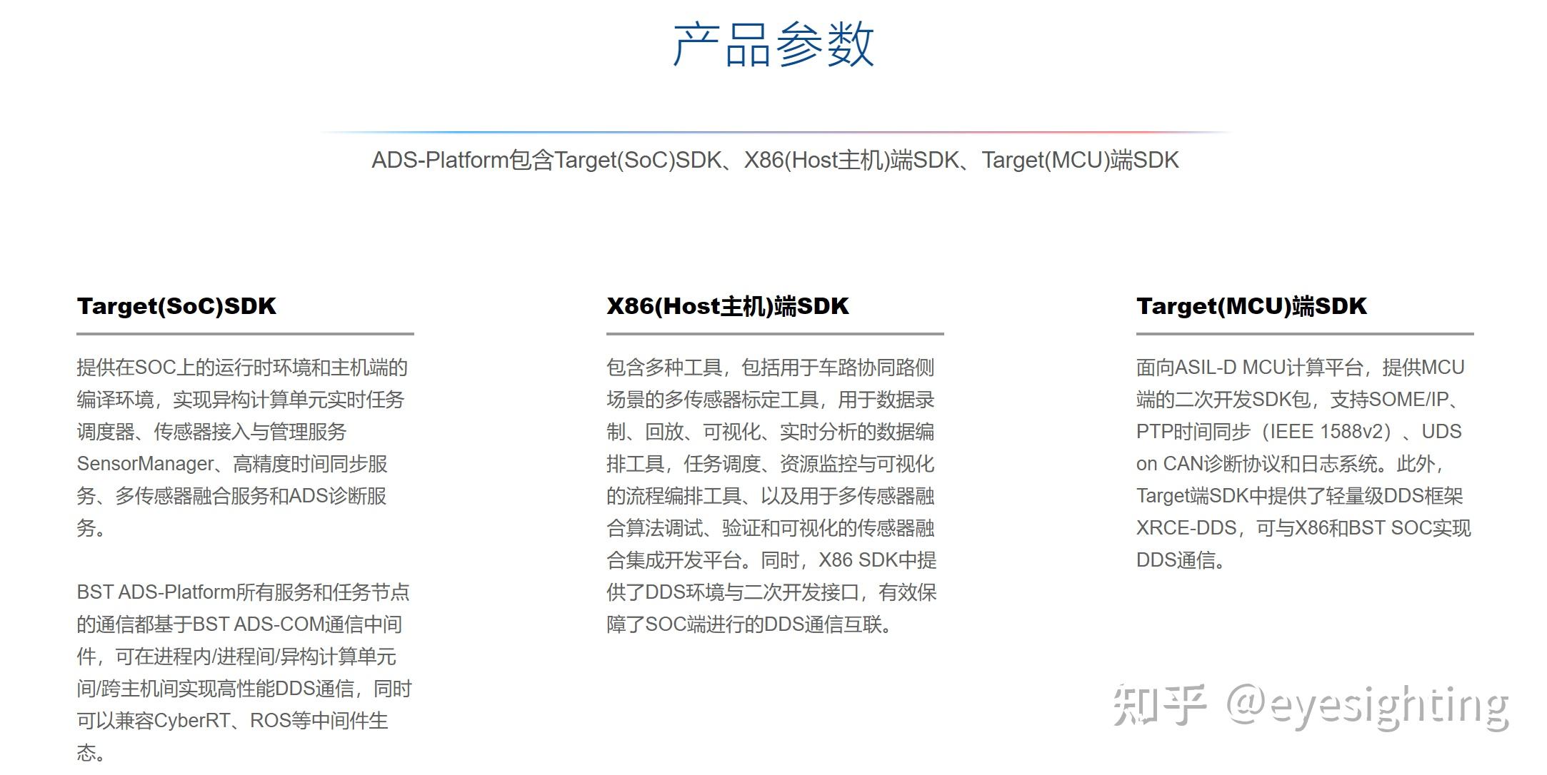This screenshot has height=775, width=1547.
Task: Click the XRCE-DDS text in MCU column
Action: [x=1186, y=528]
